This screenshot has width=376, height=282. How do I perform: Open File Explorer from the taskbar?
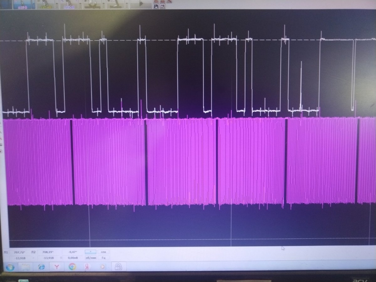point(25,267)
